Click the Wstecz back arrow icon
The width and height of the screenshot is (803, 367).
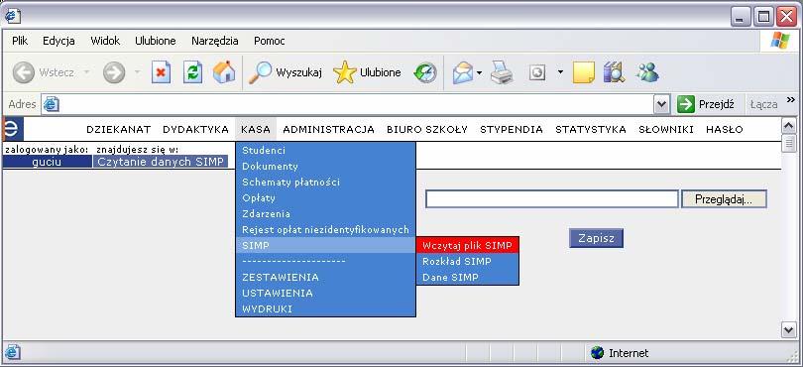point(23,72)
